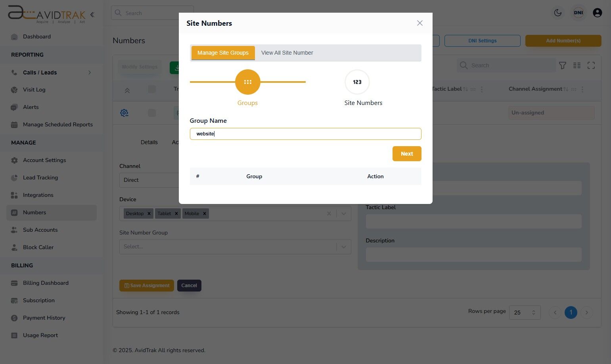Click the gear icon on the number row
The width and height of the screenshot is (611, 364).
124,113
